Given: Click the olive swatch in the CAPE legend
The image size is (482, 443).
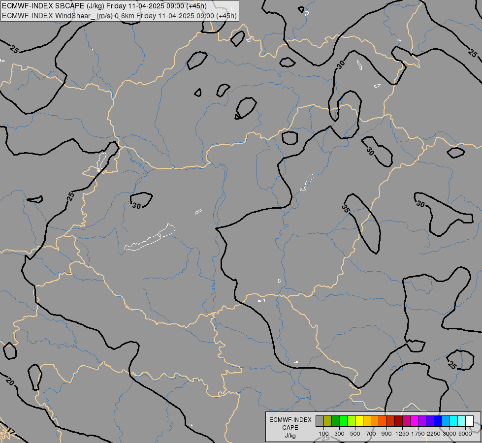Looking at the screenshot, I should point(328,421).
